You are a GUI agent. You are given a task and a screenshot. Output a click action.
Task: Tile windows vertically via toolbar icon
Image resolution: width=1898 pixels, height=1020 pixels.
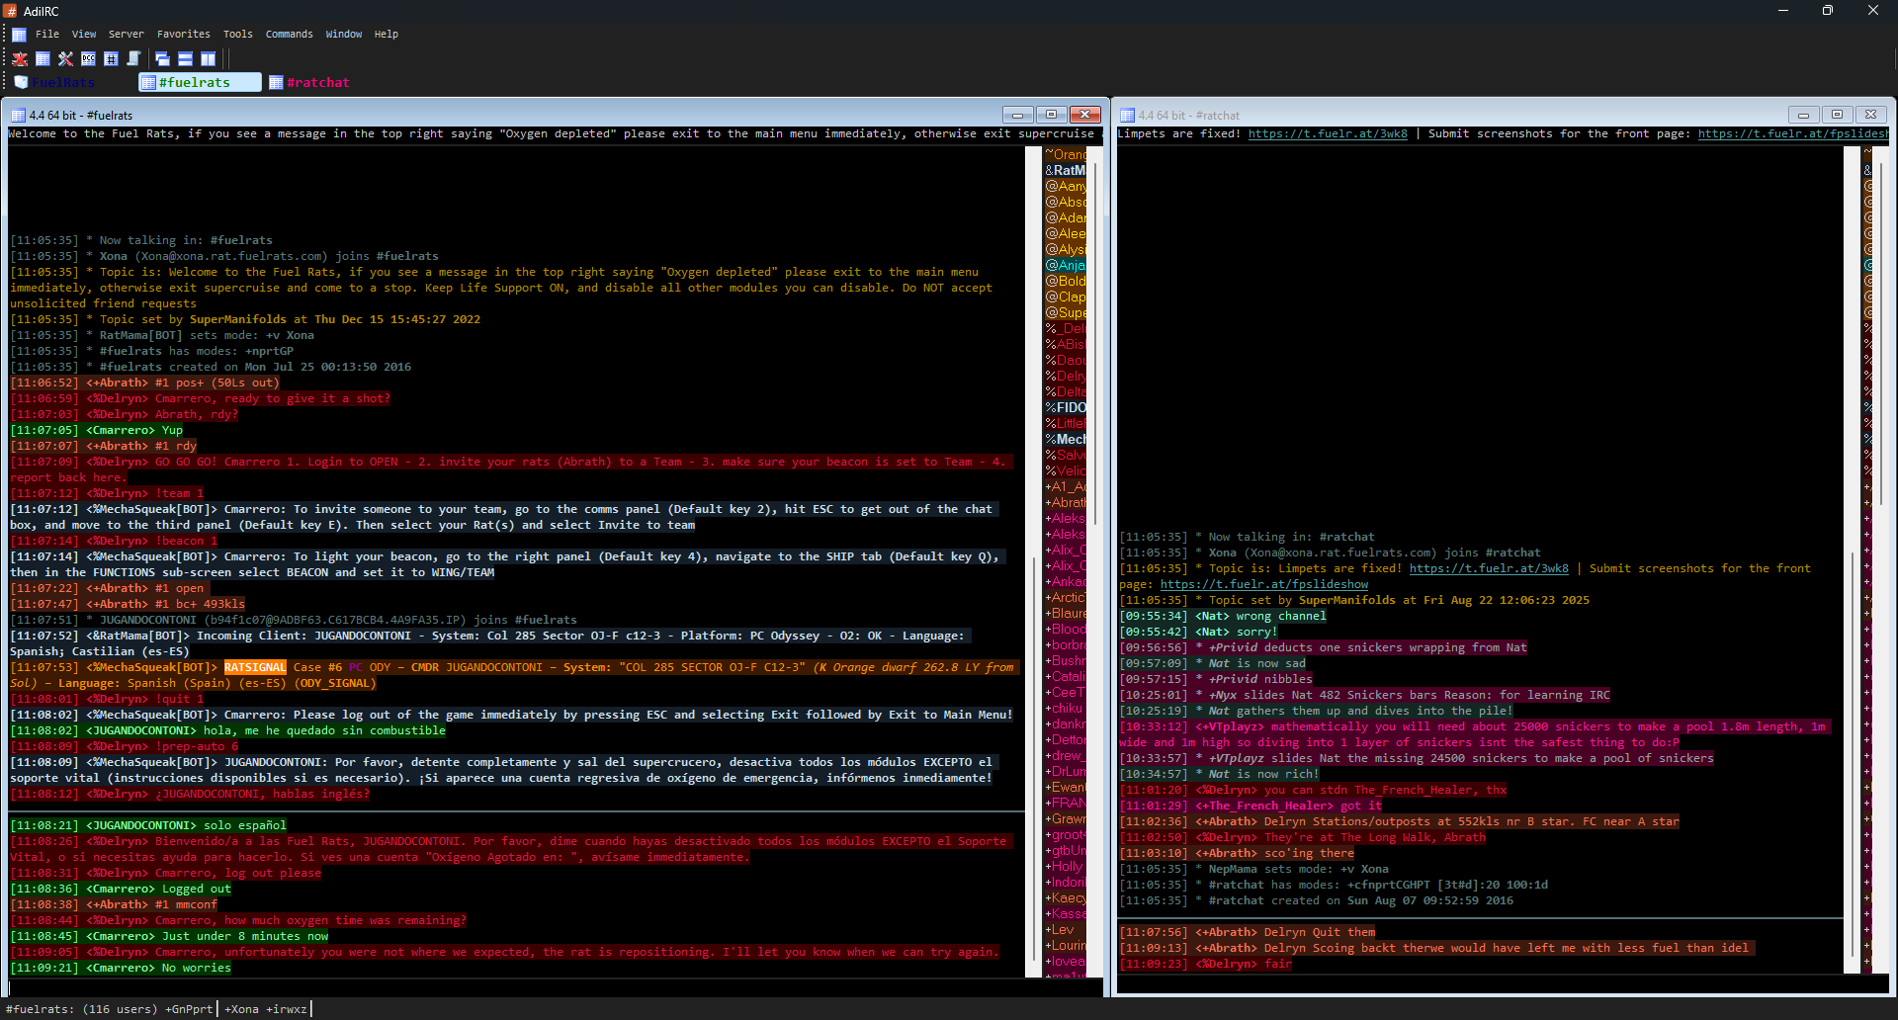click(x=208, y=59)
